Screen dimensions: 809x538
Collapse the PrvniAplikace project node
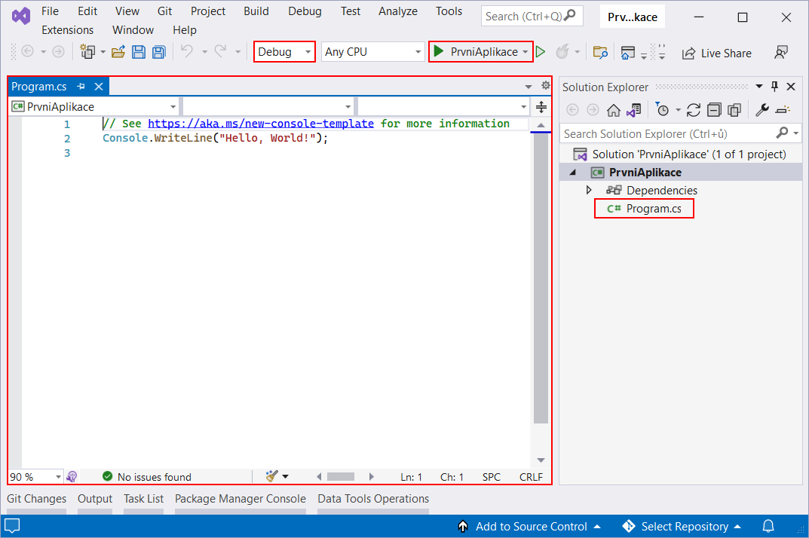(x=573, y=173)
